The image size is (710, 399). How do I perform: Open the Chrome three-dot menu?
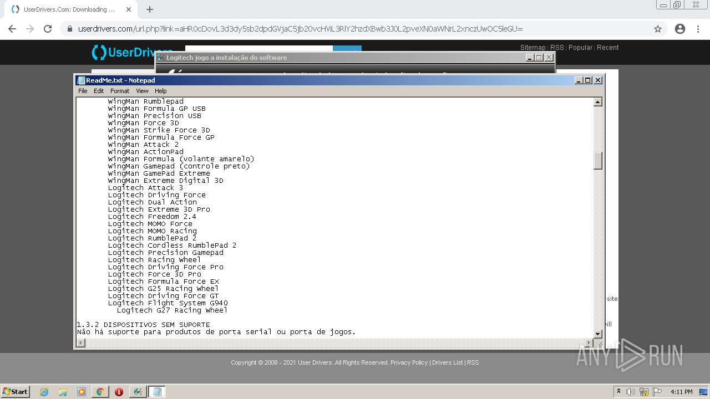pos(698,29)
